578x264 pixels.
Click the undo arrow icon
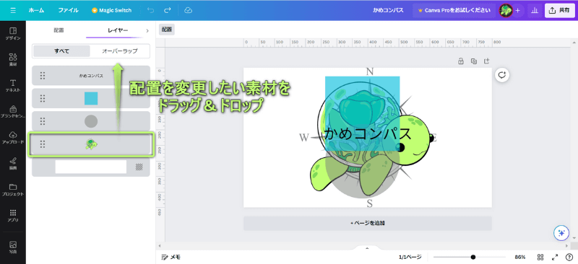(x=150, y=10)
